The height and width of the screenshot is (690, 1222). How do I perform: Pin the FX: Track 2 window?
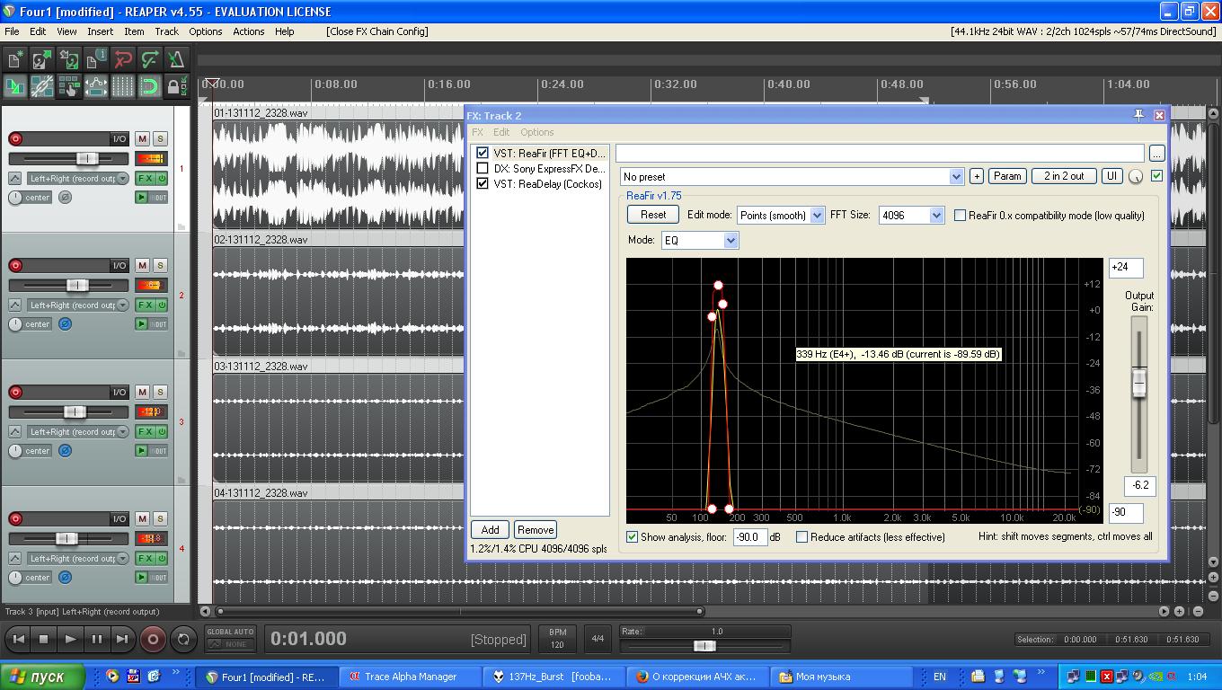(1138, 115)
